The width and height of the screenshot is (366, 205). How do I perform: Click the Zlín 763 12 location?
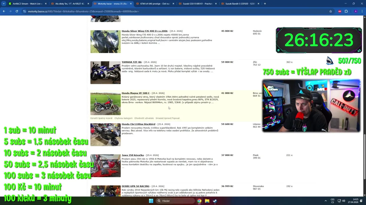[256, 63]
